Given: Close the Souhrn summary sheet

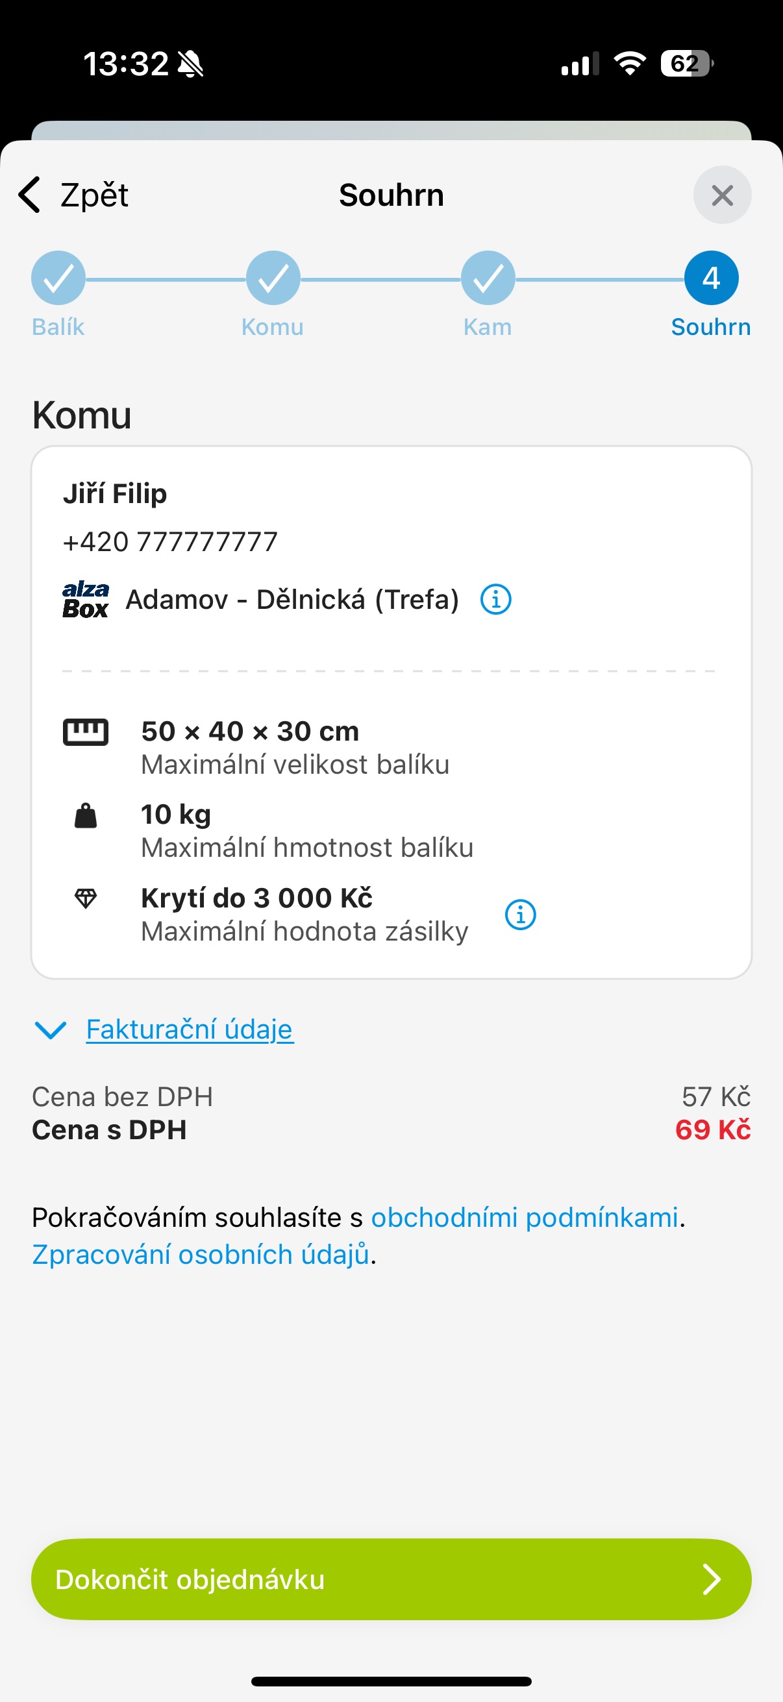Looking at the screenshot, I should pos(721,195).
